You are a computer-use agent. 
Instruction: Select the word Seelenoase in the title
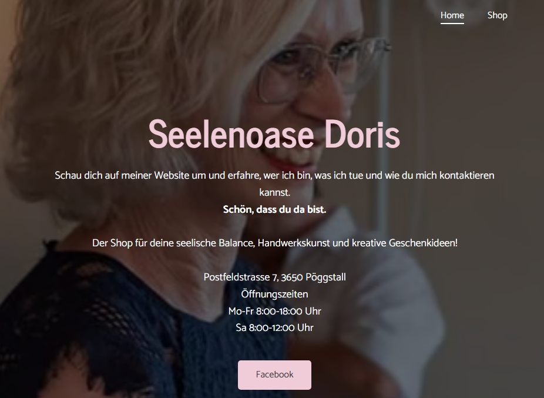click(x=231, y=134)
